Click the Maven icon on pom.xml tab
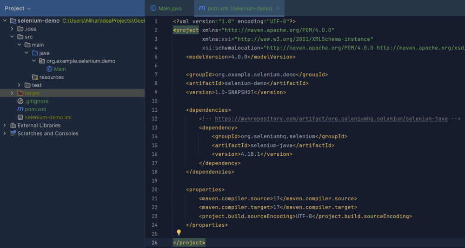 202,8
